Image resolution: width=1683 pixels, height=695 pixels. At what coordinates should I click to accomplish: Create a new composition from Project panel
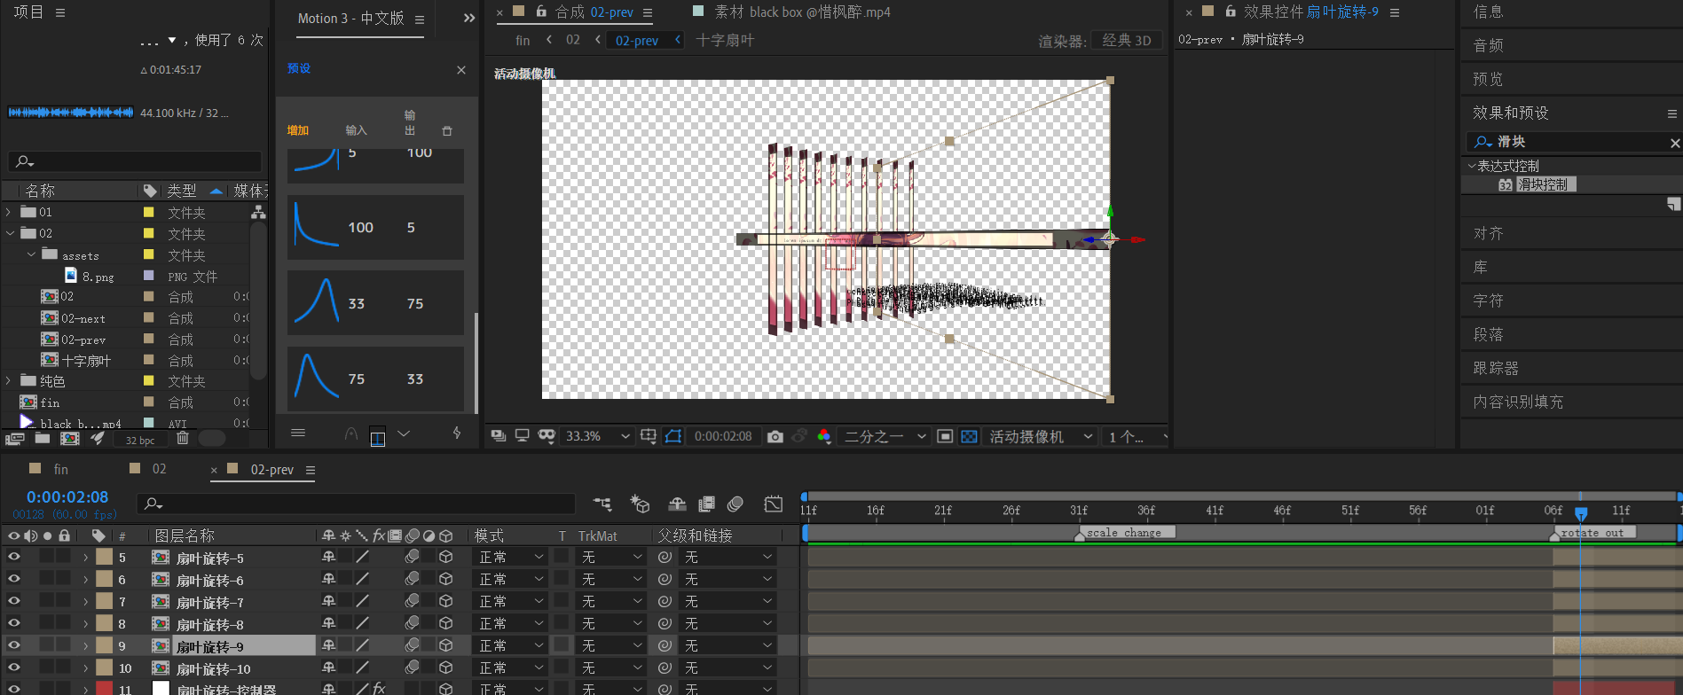point(69,438)
